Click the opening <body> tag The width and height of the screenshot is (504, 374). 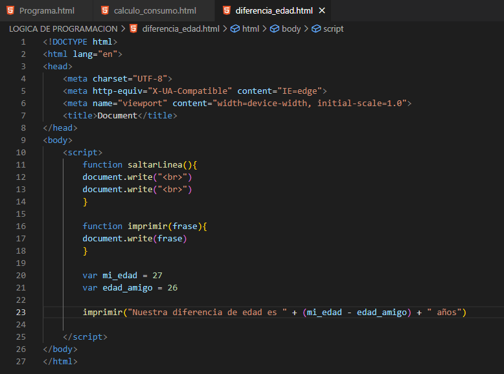click(58, 140)
